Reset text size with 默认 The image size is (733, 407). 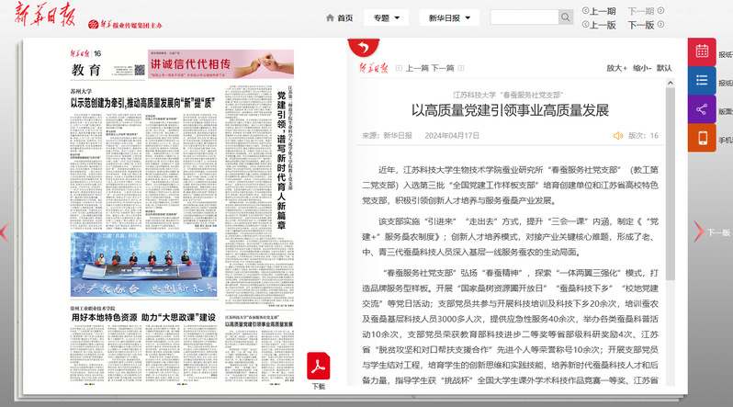coord(664,68)
